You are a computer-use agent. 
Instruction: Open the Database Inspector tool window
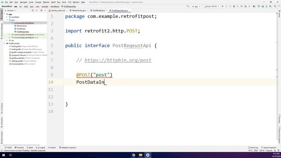point(68,147)
